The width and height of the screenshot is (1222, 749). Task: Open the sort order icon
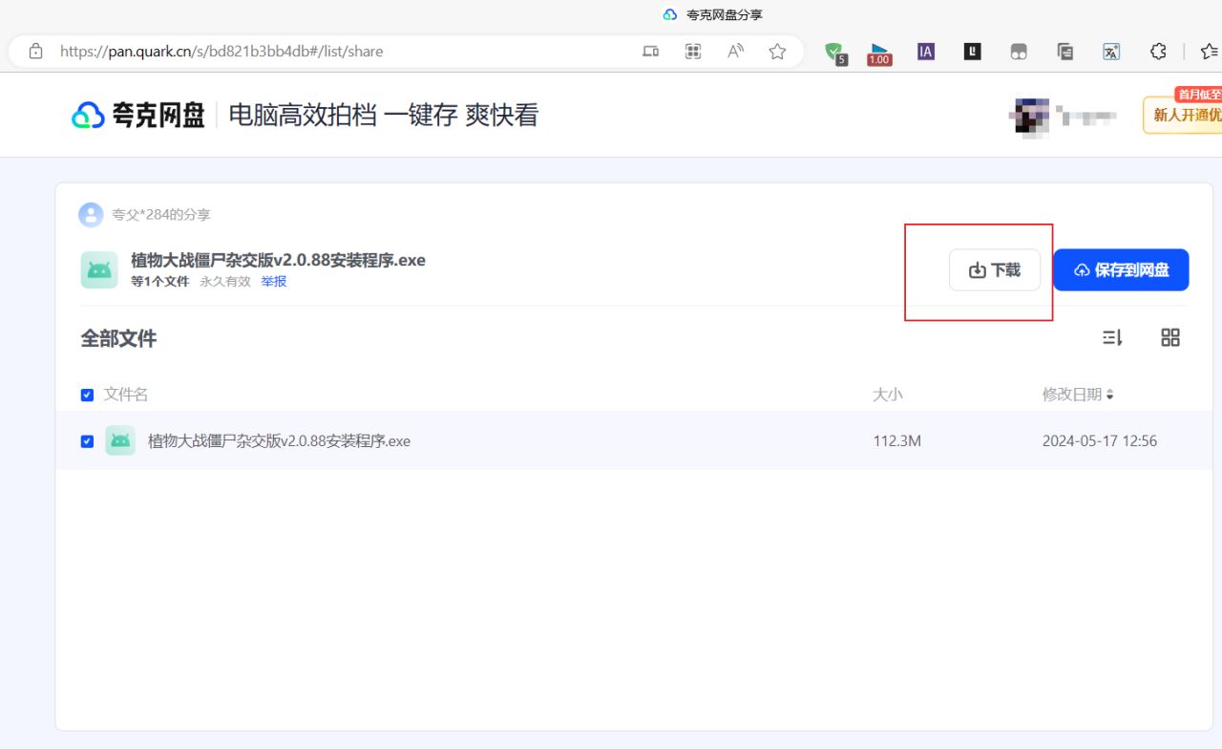tap(1112, 337)
